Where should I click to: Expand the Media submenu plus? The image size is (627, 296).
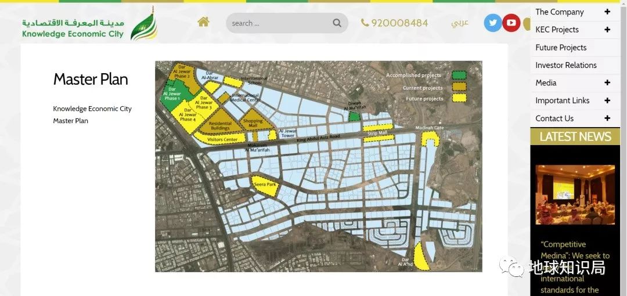[607, 83]
